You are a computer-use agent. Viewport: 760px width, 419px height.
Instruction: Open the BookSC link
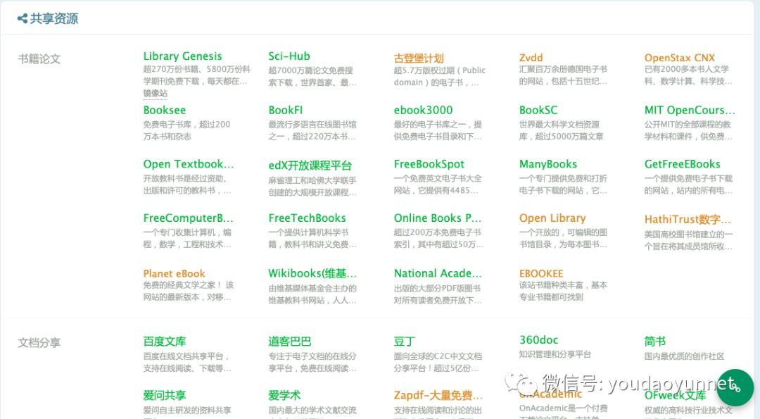click(x=538, y=110)
